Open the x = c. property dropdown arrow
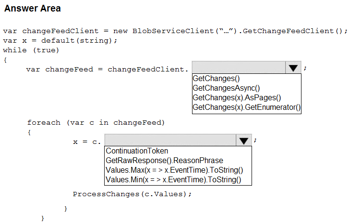 (244, 141)
